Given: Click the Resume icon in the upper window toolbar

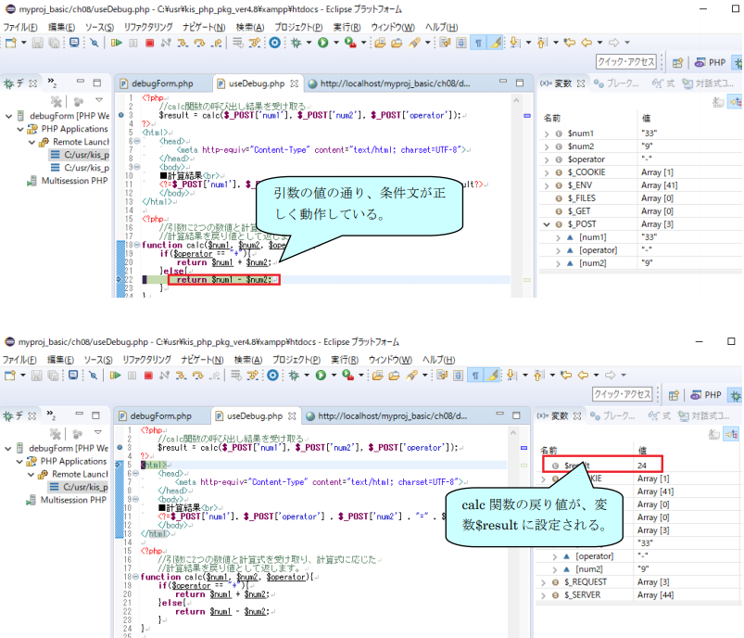Looking at the screenshot, I should (117, 43).
